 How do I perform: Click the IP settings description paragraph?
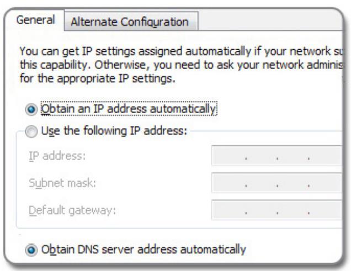click(181, 65)
